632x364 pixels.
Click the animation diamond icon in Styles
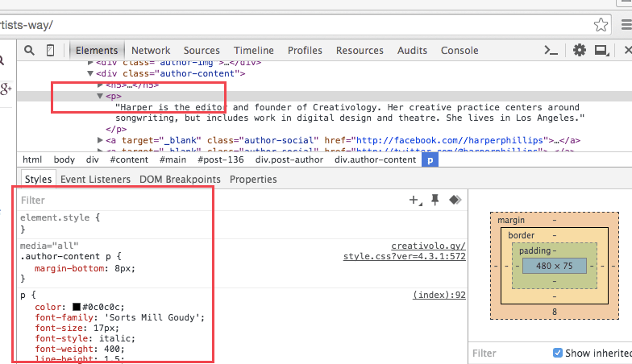(455, 200)
